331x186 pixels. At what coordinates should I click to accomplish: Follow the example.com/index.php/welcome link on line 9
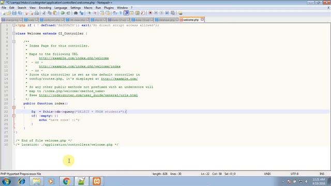point(73,58)
